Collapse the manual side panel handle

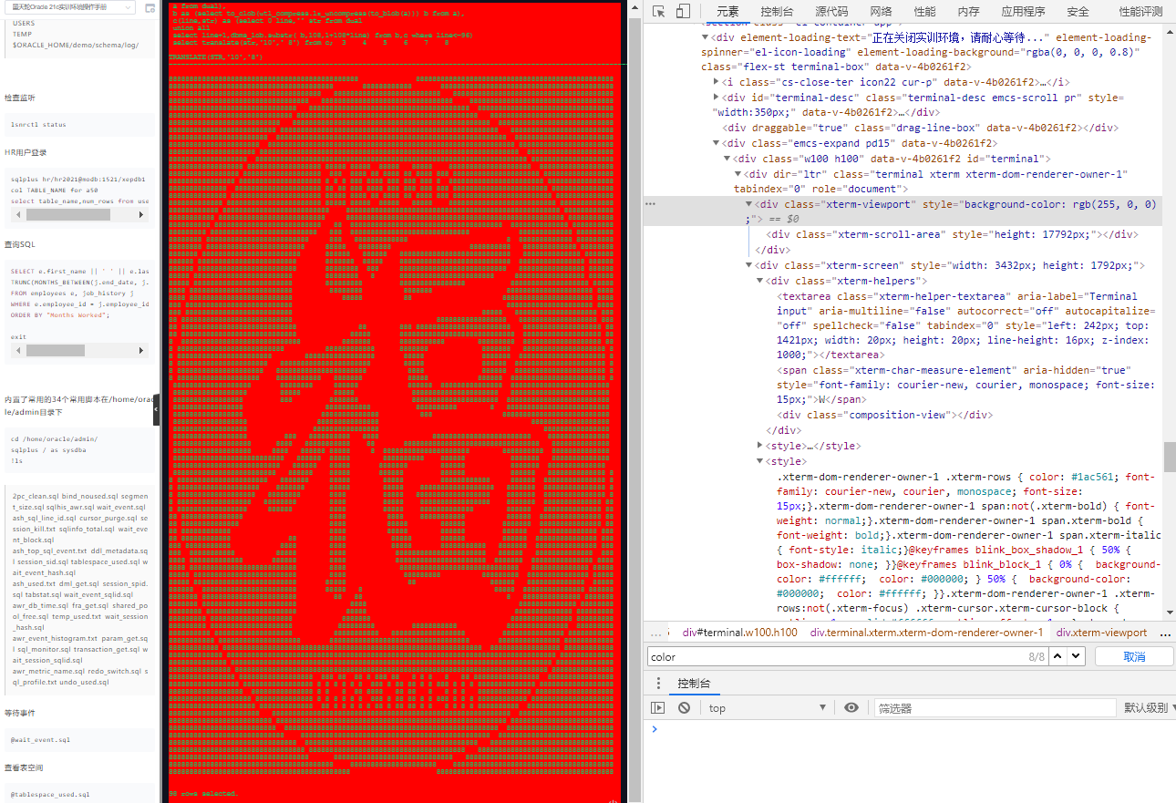156,409
